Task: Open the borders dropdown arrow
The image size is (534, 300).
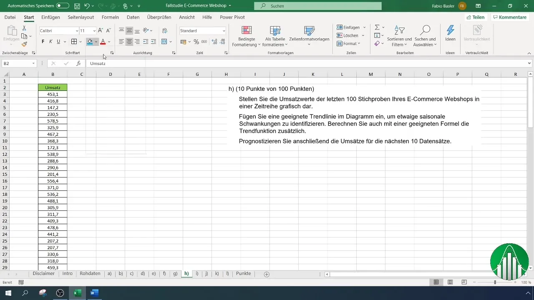Action: (x=80, y=42)
